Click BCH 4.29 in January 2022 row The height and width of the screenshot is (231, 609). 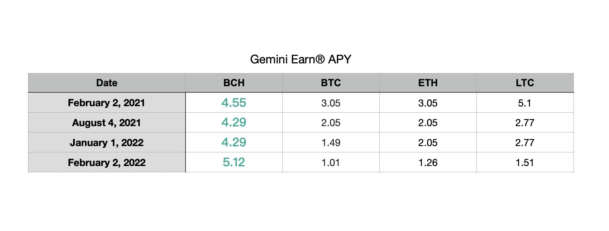[x=234, y=143]
